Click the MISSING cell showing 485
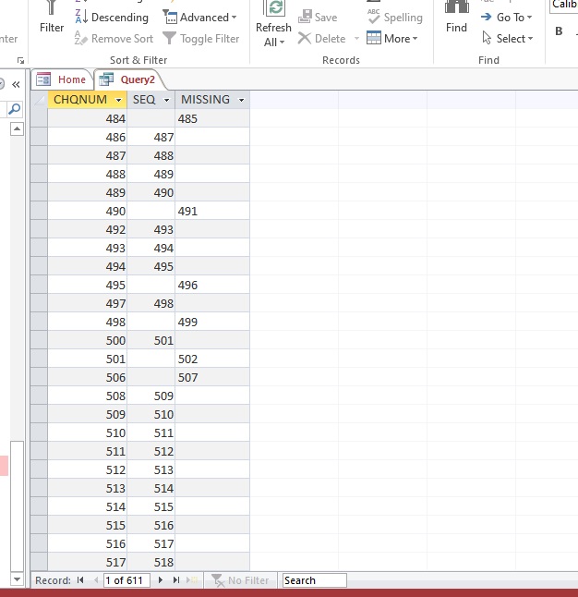Screen dimensions: 578x597 click(x=212, y=118)
